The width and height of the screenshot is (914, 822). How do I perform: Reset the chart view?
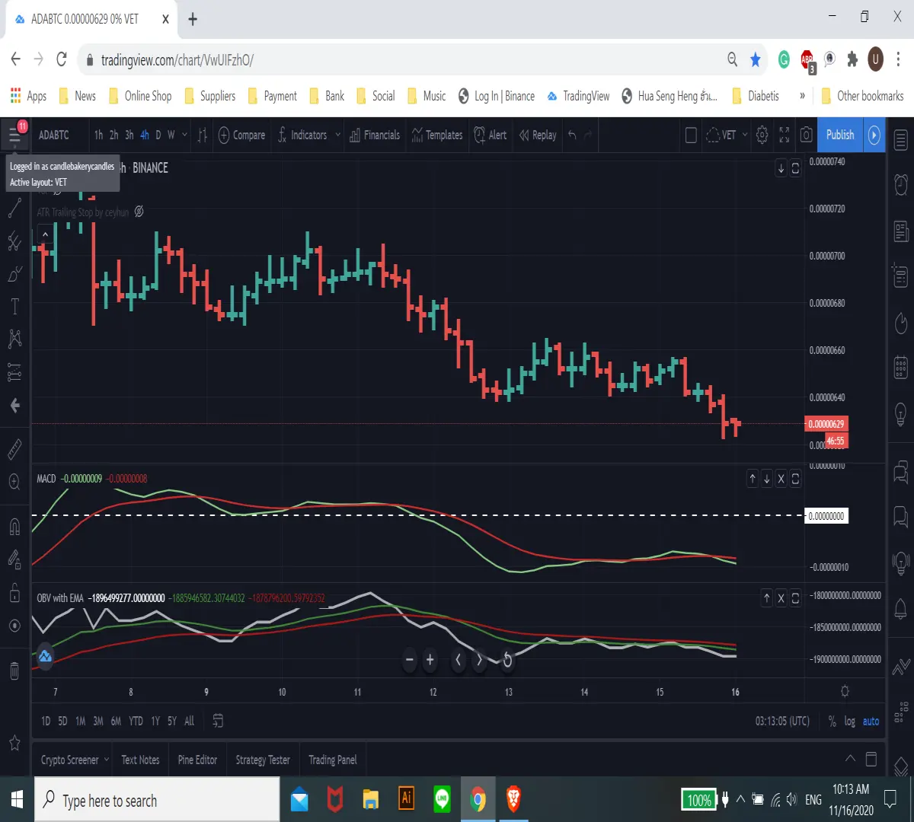tap(507, 660)
